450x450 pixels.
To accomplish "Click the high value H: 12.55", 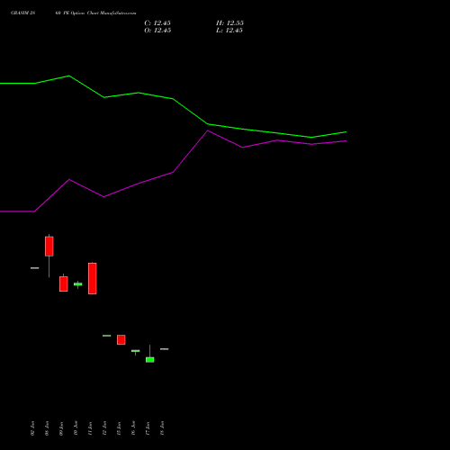I will pos(229,23).
